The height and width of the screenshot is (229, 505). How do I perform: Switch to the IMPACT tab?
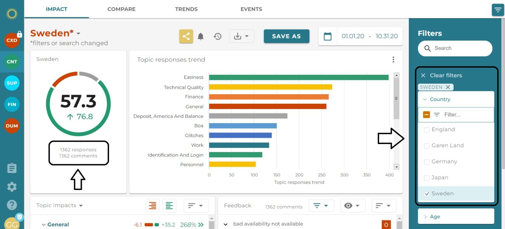click(57, 9)
